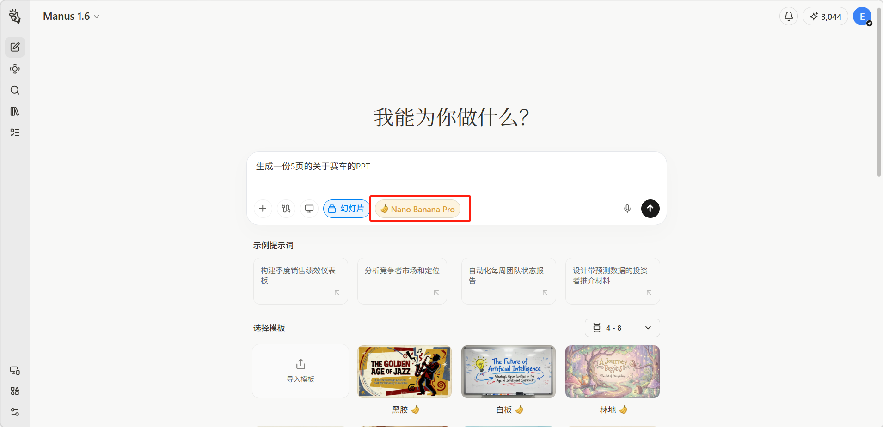This screenshot has width=883, height=427.
Task: Open the 4 - 8 slide count dropdown
Action: 622,328
